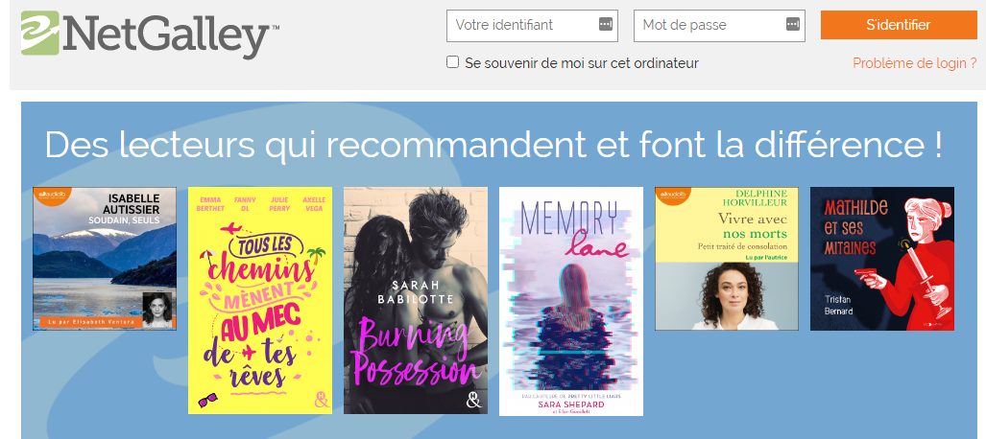986x439 pixels.
Task: Open the Memory Lane book cover
Action: pos(571,302)
